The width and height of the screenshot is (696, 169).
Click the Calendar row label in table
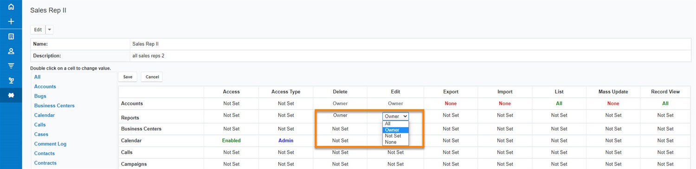(131, 140)
